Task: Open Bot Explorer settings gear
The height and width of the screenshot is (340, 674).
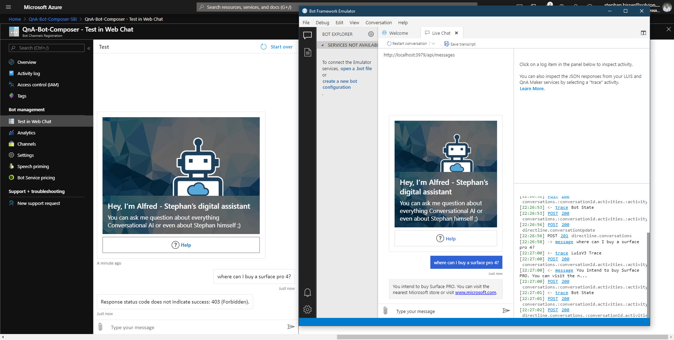Action: pos(371,34)
